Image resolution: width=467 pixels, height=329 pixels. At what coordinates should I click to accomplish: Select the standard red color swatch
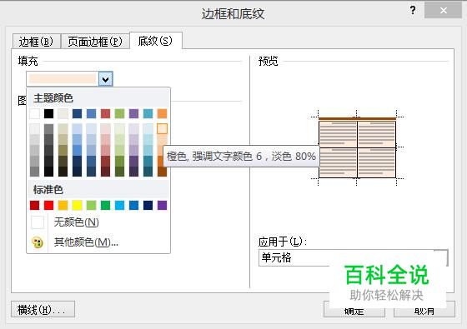[49, 205]
